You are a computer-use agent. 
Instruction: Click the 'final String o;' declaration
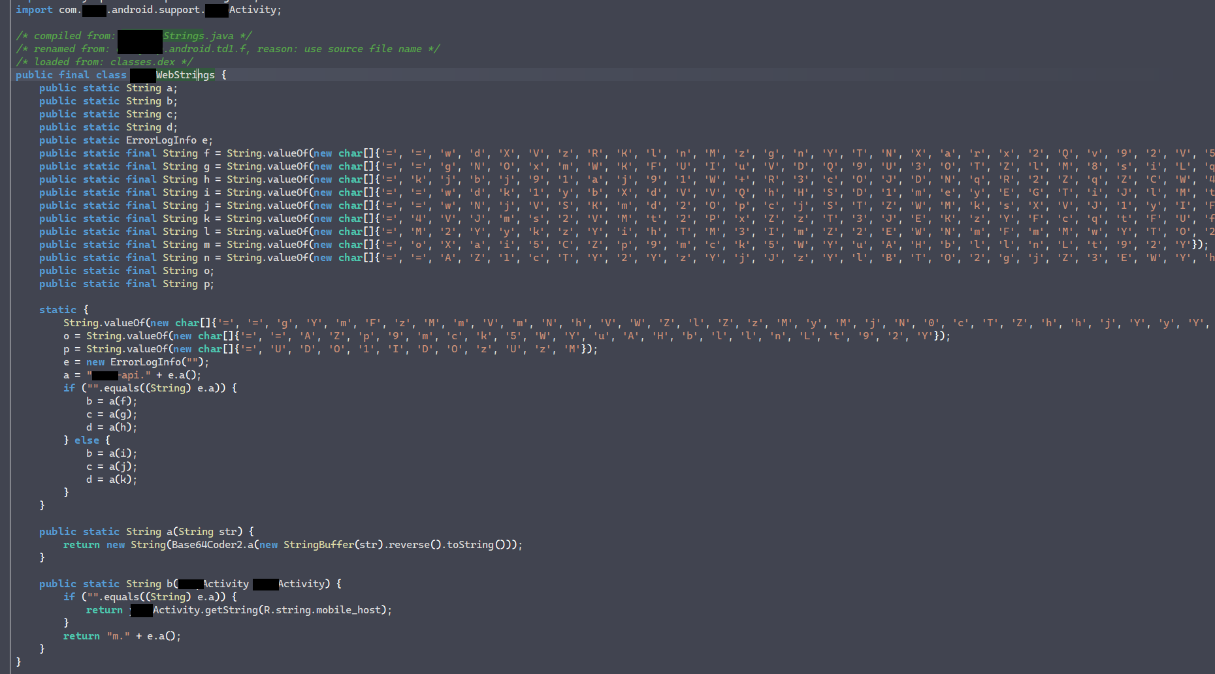170,271
